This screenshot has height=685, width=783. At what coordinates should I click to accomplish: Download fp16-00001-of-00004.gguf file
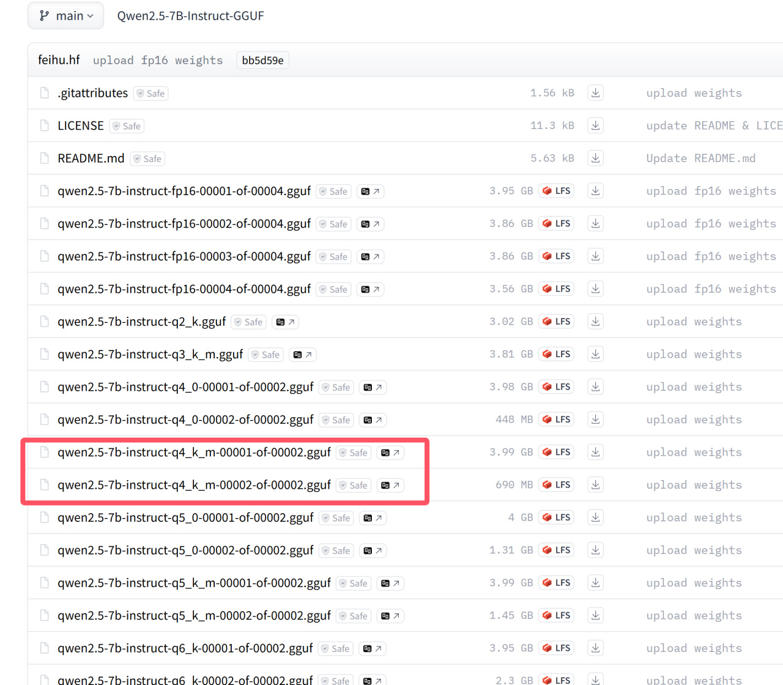[x=595, y=191]
